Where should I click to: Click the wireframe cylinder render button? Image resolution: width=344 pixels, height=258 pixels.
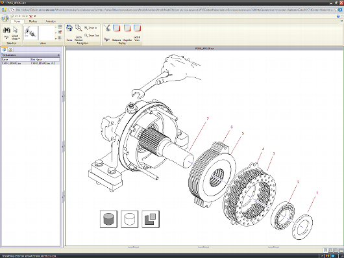coord(130,219)
